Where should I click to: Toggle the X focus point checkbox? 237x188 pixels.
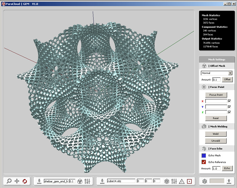click(229, 101)
